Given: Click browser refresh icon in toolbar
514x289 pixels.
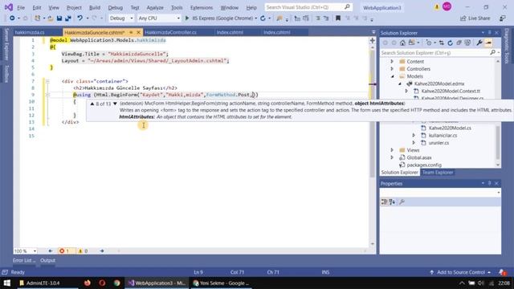Looking at the screenshot, I should tap(263, 18).
